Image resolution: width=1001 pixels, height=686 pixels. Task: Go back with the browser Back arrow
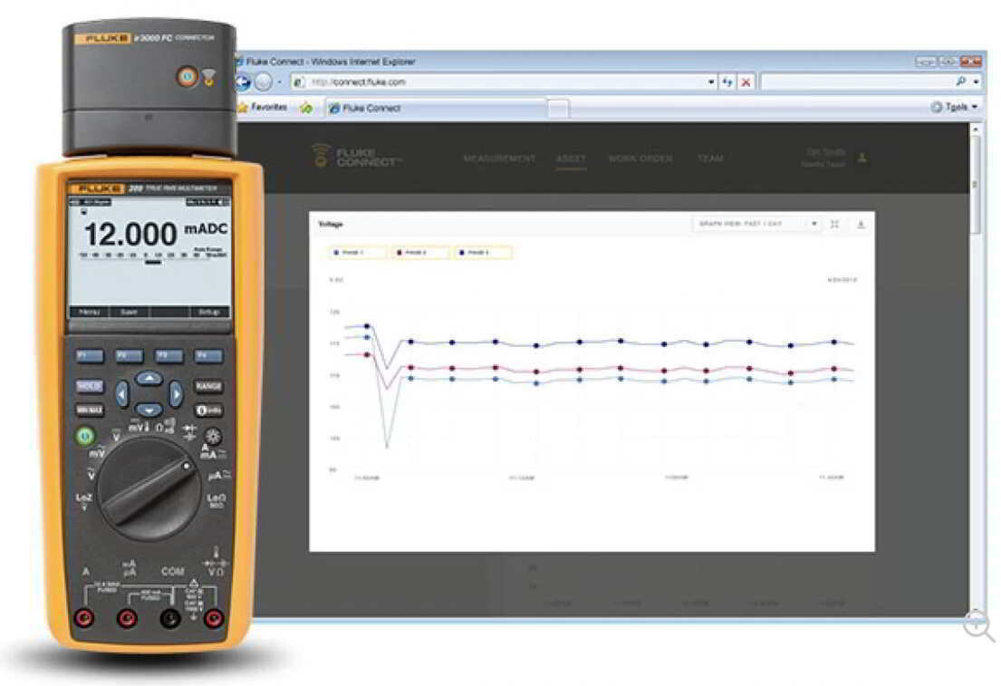243,82
